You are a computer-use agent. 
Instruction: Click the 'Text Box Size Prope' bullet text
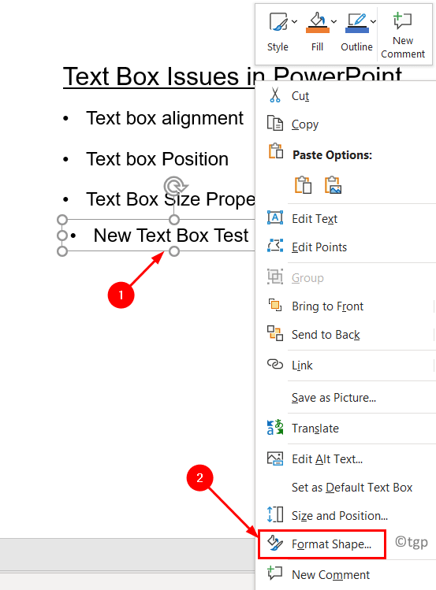point(170,199)
